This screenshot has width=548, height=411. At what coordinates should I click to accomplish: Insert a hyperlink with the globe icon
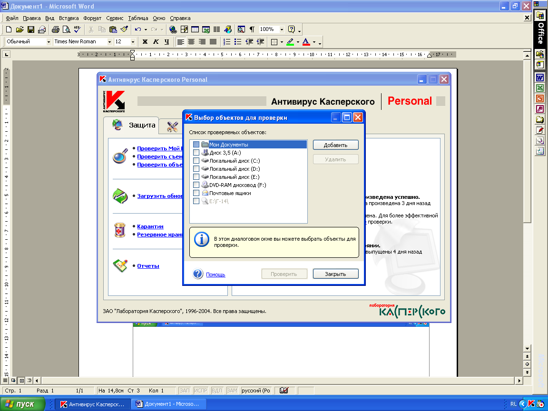click(173, 29)
